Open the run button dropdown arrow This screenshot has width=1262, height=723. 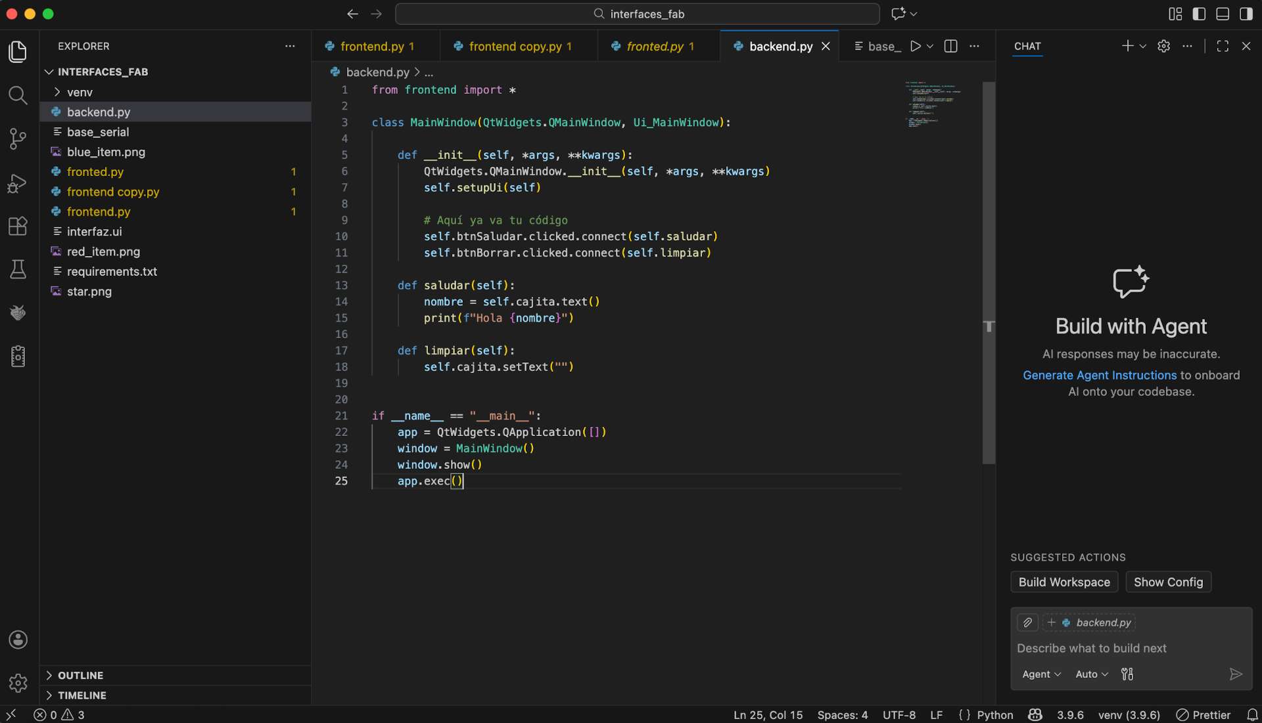pyautogui.click(x=930, y=46)
